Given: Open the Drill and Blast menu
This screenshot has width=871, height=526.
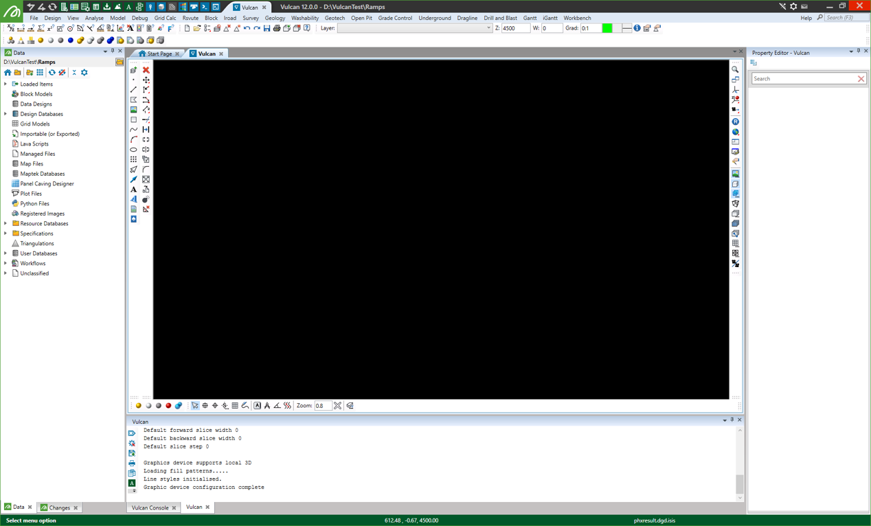Looking at the screenshot, I should pos(501,18).
